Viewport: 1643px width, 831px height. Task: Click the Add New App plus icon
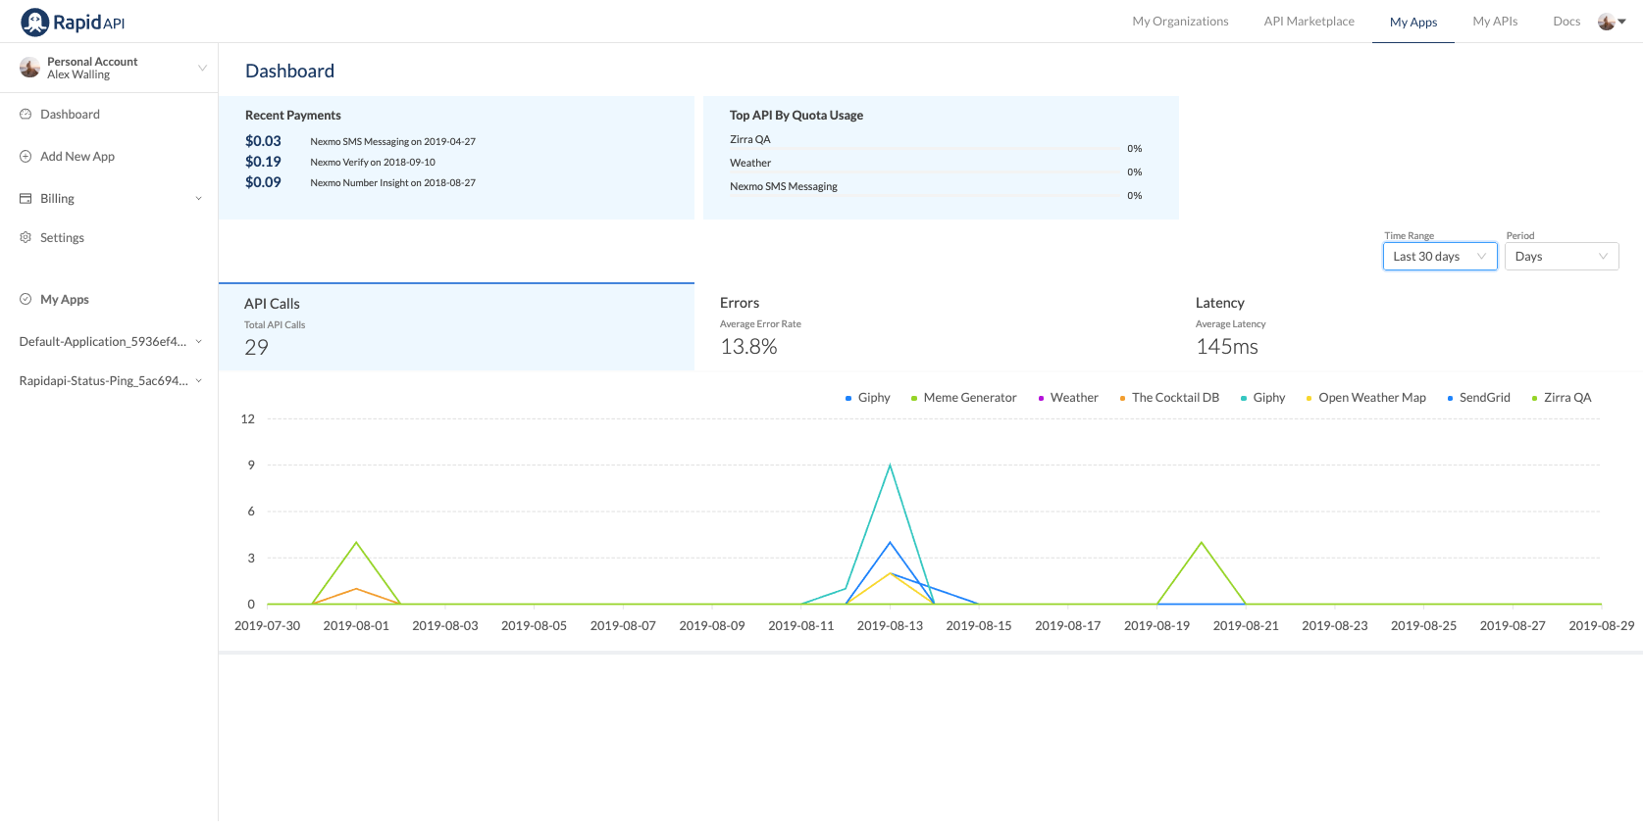(x=26, y=157)
